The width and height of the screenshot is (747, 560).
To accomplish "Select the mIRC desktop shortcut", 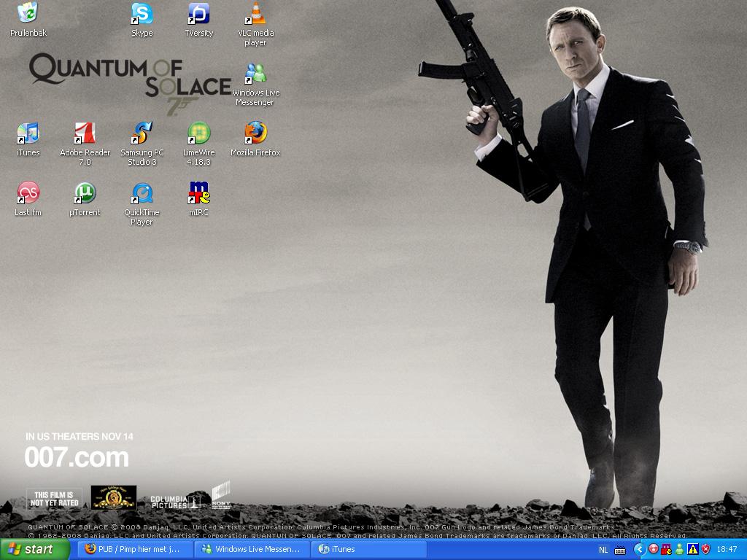I will 198,199.
